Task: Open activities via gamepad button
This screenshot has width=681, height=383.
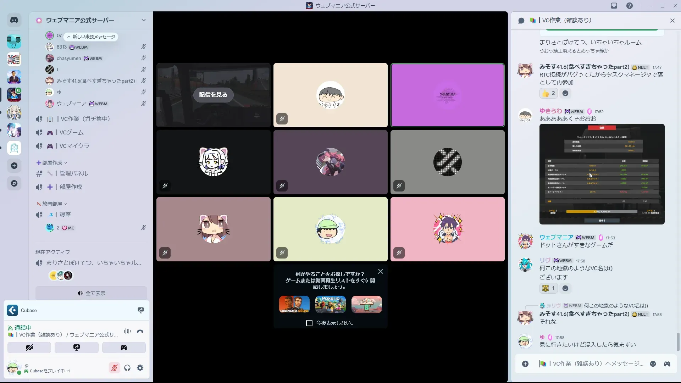Action: [124, 348]
